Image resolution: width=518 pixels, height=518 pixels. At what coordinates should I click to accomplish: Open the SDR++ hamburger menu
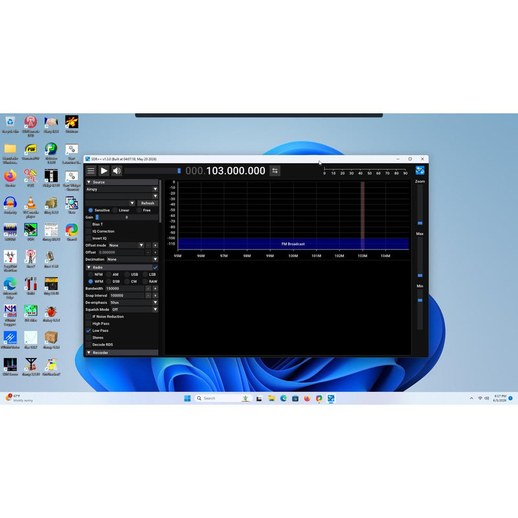tap(91, 171)
